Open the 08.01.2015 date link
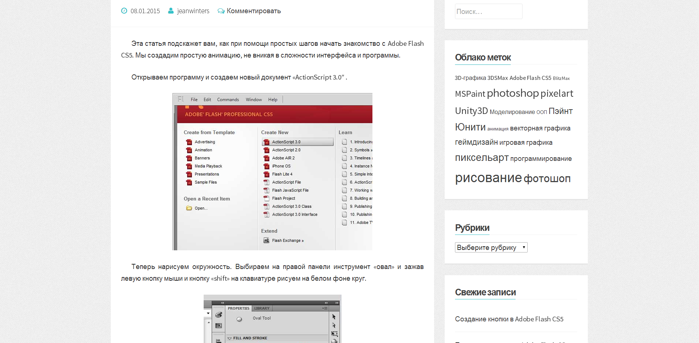The height and width of the screenshot is (343, 699). pyautogui.click(x=145, y=11)
